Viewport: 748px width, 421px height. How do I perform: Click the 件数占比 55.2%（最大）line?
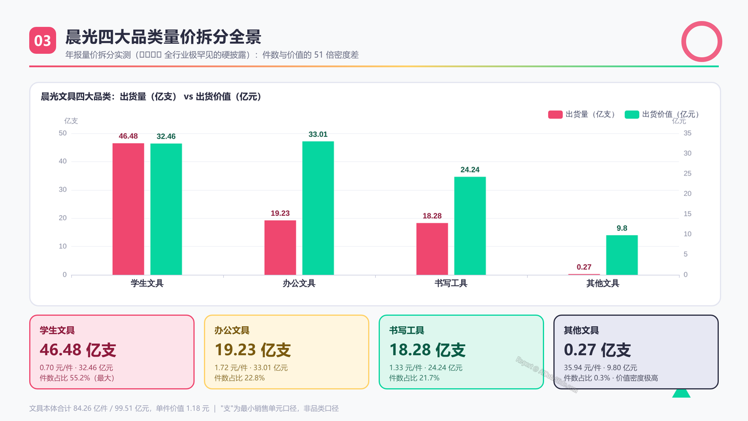(77, 378)
